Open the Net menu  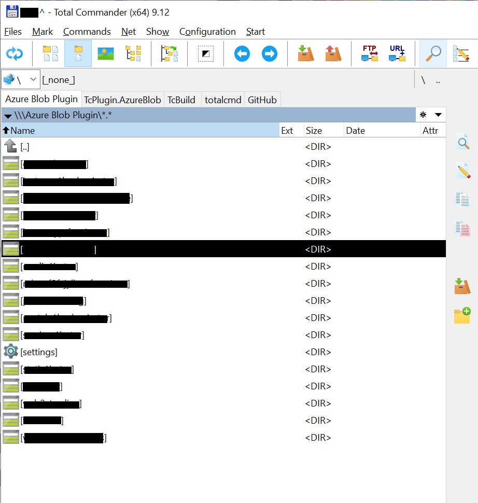[129, 32]
